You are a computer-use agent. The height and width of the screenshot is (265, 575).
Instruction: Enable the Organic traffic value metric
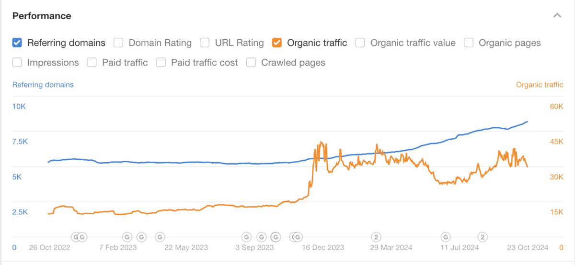360,43
